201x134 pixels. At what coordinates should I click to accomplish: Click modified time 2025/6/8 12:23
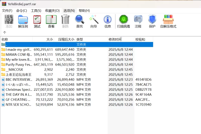[x=121, y=79]
